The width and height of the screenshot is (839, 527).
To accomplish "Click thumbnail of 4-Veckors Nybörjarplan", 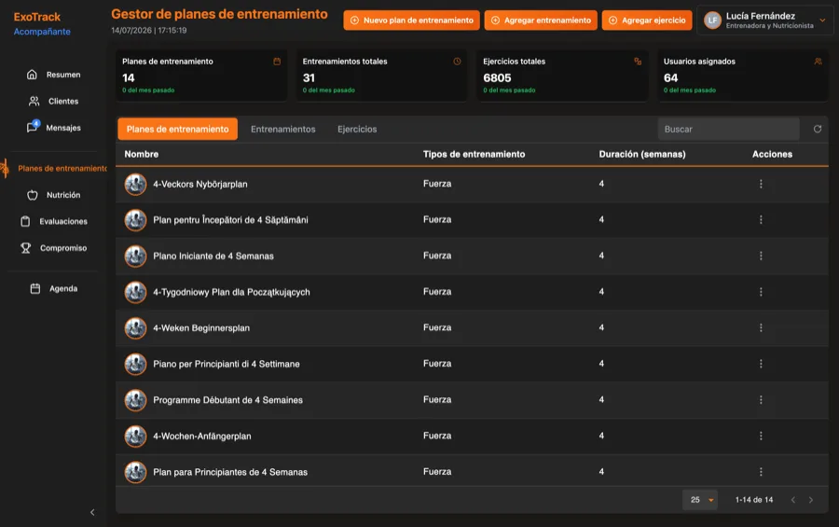I will [x=135, y=185].
